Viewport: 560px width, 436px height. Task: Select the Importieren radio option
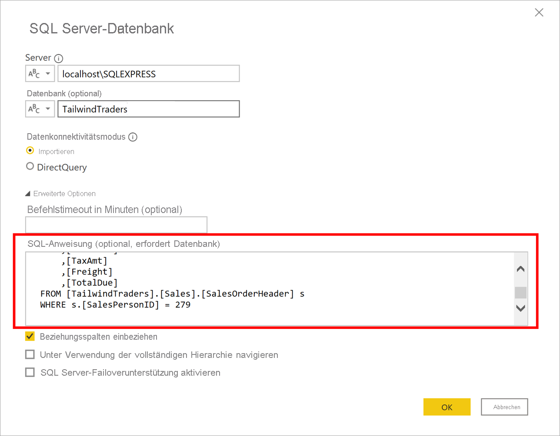tap(30, 151)
